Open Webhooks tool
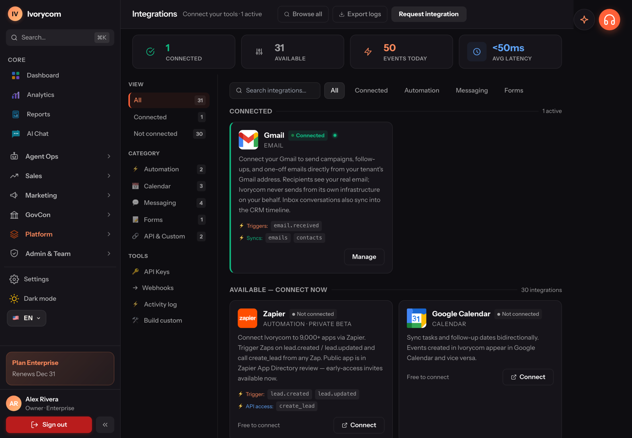This screenshot has width=632, height=438. (x=169, y=288)
